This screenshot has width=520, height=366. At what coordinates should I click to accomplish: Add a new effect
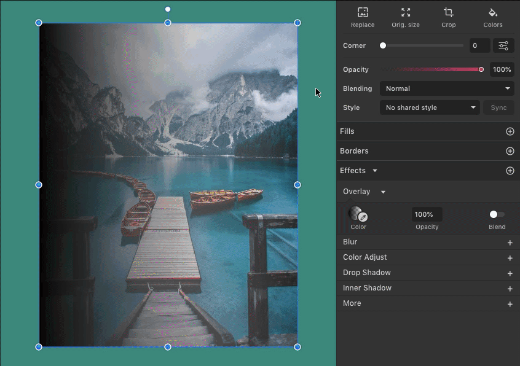pos(510,171)
